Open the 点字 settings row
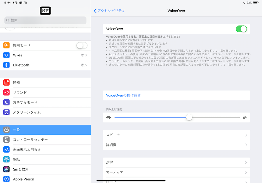This screenshot has height=183, width=262. [x=176, y=163]
